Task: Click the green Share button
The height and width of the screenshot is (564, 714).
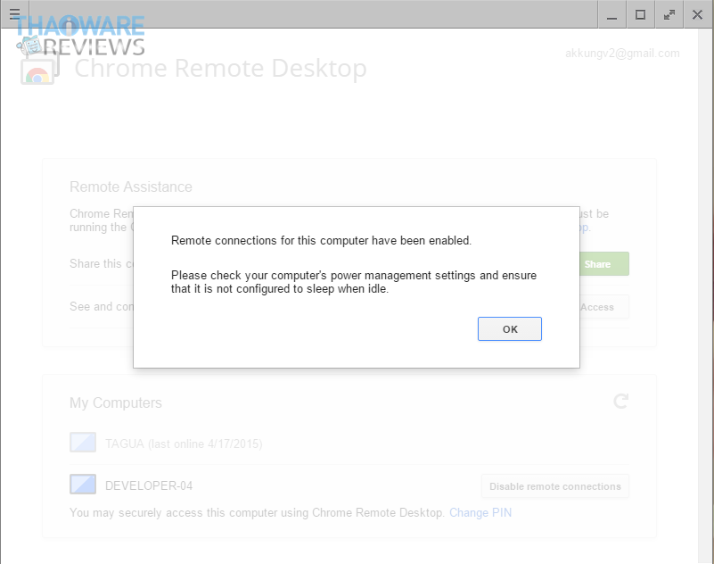Action: point(603,264)
